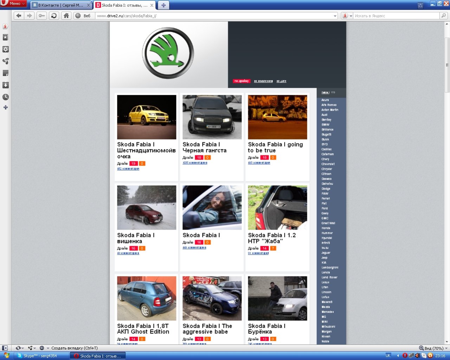
Task: Open the bookmarks star panel
Action: (x=5, y=38)
